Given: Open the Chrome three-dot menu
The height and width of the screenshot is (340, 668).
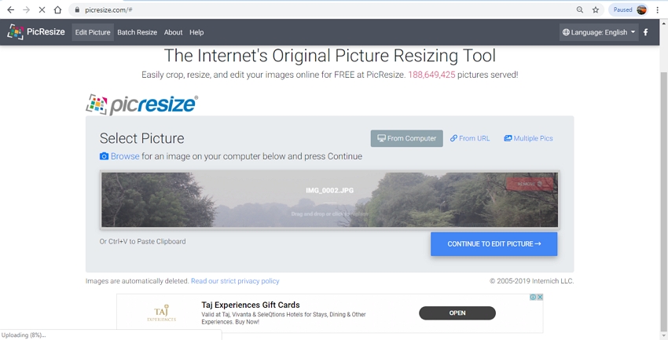Looking at the screenshot, I should (x=658, y=10).
